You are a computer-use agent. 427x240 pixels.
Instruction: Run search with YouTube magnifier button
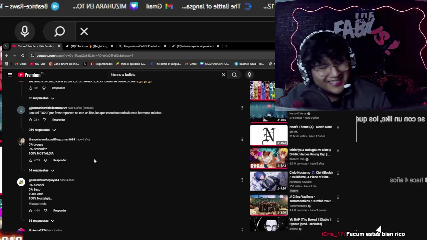[234, 75]
